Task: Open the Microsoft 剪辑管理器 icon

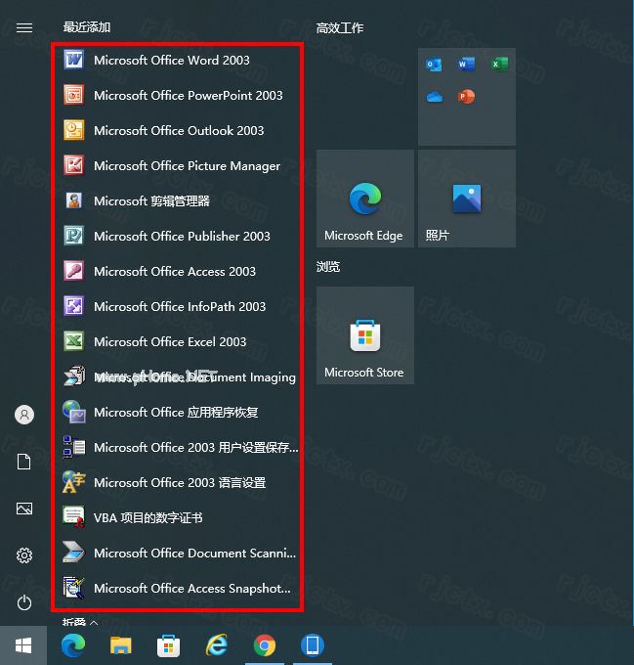Action: (74, 200)
